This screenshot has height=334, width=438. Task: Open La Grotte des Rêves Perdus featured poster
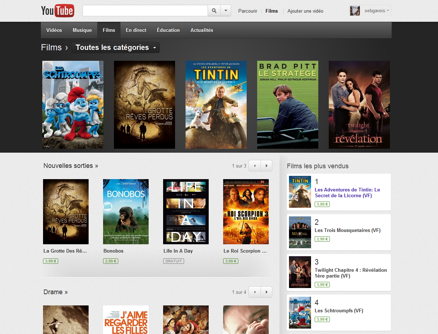click(144, 105)
